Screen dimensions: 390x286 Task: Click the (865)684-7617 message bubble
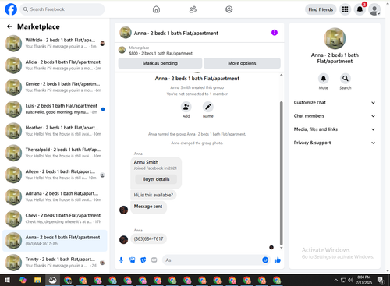148,238
